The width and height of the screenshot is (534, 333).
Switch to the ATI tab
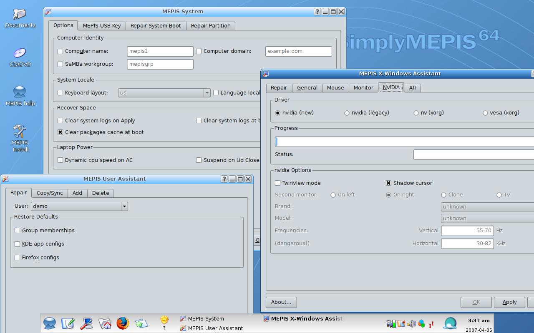coord(412,88)
